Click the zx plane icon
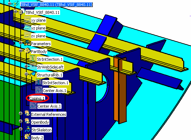Screen dimensions: 191x140 point(27,35)
